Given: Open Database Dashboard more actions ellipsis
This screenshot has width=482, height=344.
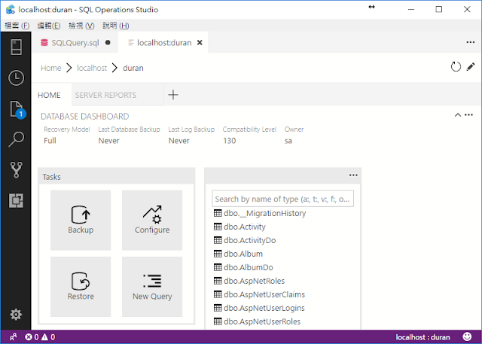Looking at the screenshot, I should [468, 115].
